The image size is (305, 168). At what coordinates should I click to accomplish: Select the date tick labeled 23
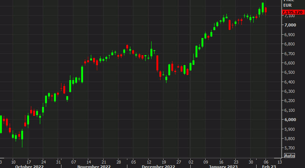pos(236,162)
